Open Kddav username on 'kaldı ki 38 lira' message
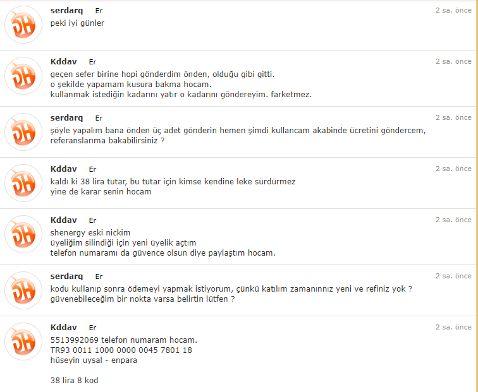Viewport: 478px width, 392px height. pos(63,169)
